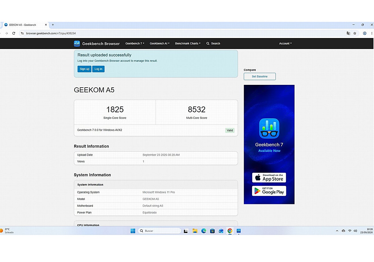Click the Sign up button
The width and height of the screenshot is (374, 262).
click(84, 69)
